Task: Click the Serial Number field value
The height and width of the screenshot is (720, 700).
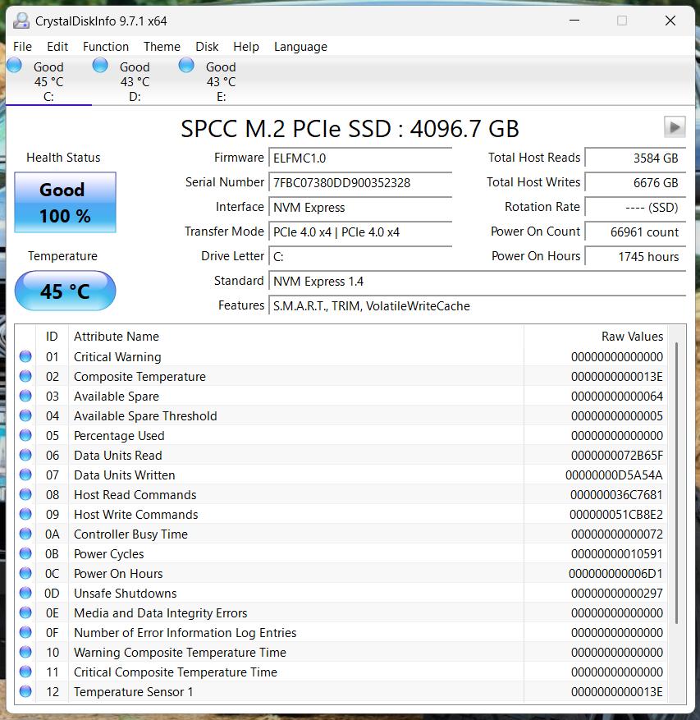Action: coord(360,183)
